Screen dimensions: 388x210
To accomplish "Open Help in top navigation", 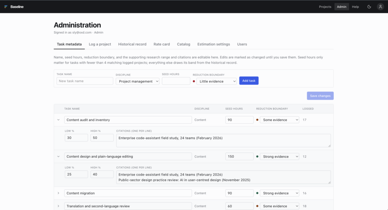I will pos(355,7).
